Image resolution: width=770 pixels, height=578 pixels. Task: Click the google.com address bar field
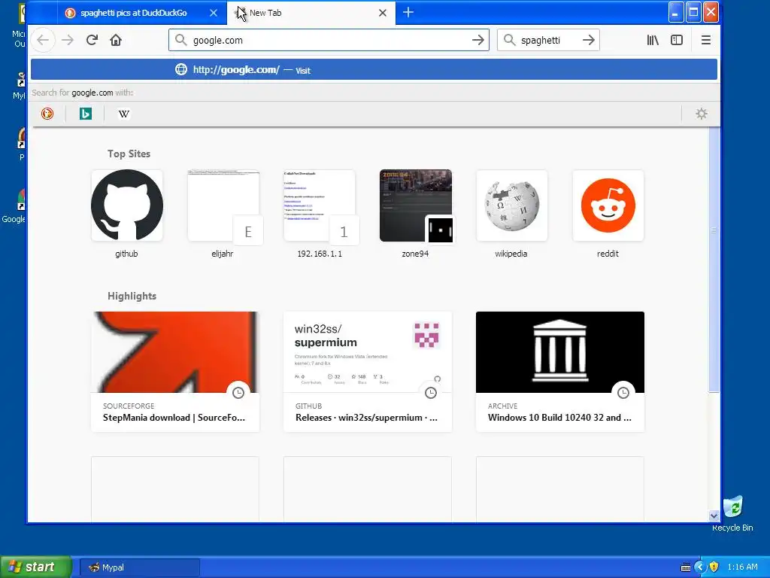pos(329,41)
